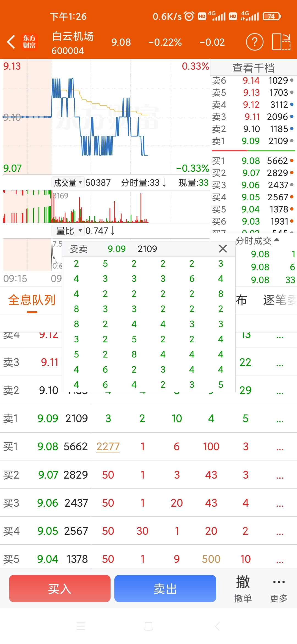Image resolution: width=297 pixels, height=644 pixels.
Task: Switch to the 全息队列 tab
Action: tap(32, 300)
